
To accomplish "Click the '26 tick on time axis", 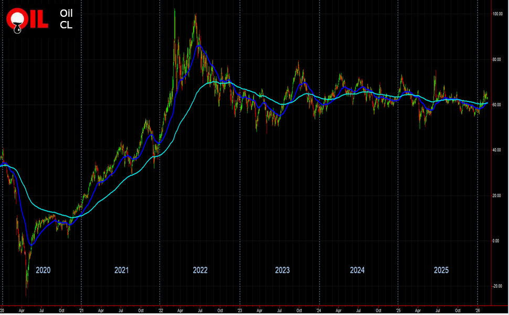I will click(478, 310).
